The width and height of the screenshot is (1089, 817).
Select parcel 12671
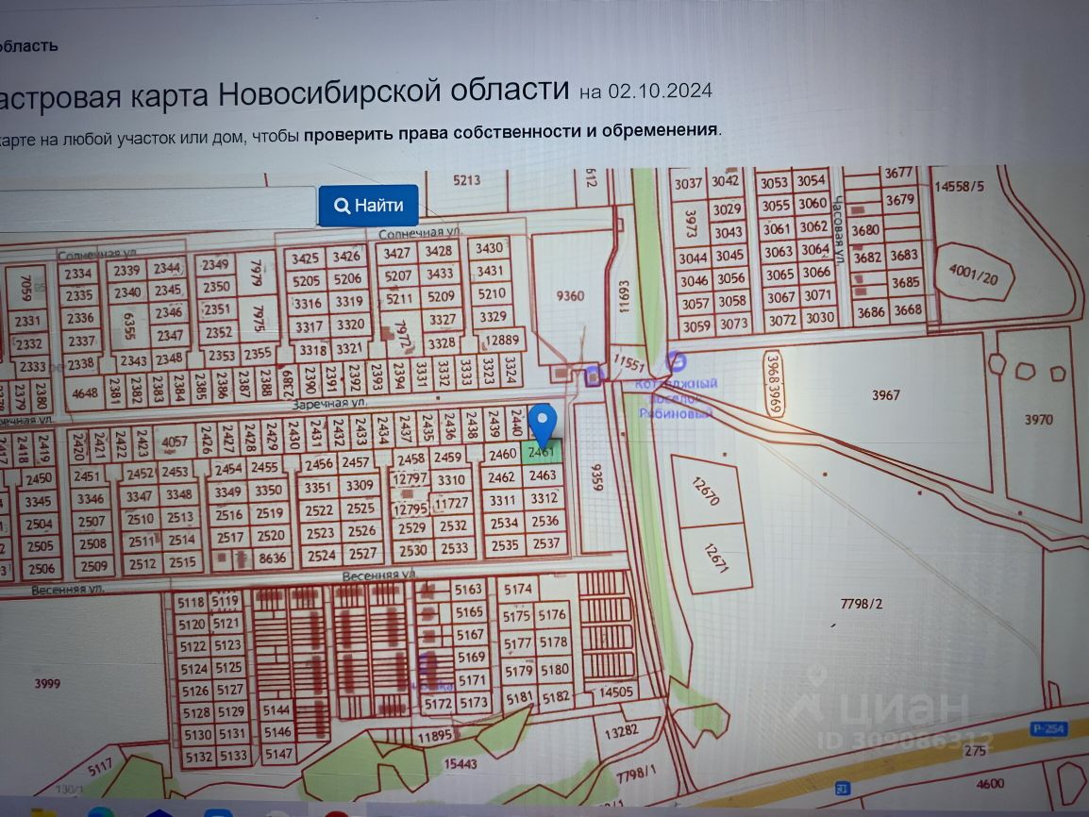pyautogui.click(x=716, y=559)
